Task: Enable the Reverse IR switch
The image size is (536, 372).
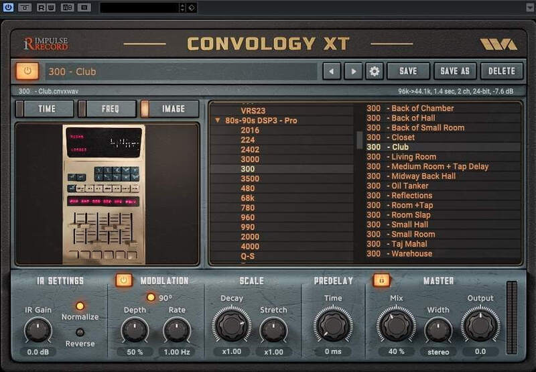Action: pos(80,332)
